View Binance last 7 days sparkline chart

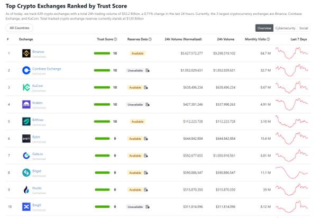click(292, 53)
